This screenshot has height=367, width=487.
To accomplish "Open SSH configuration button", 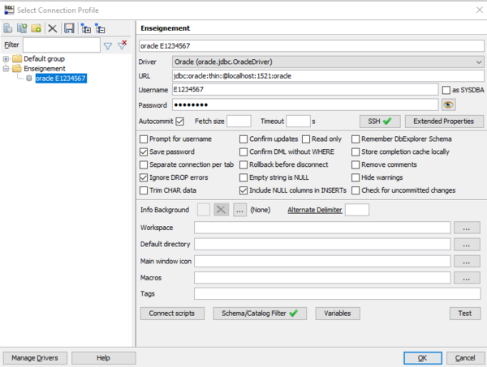I will click(380, 122).
